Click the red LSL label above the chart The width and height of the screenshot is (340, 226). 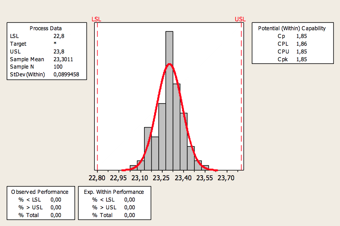(95, 19)
